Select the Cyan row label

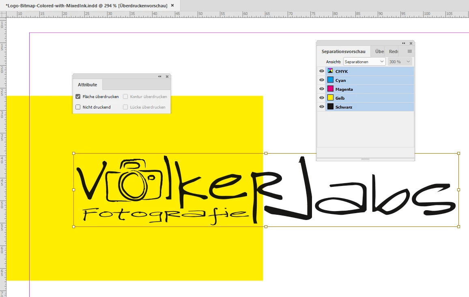pyautogui.click(x=340, y=80)
